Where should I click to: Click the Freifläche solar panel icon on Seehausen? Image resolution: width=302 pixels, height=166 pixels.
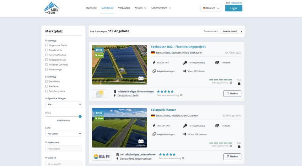[x=217, y=62]
